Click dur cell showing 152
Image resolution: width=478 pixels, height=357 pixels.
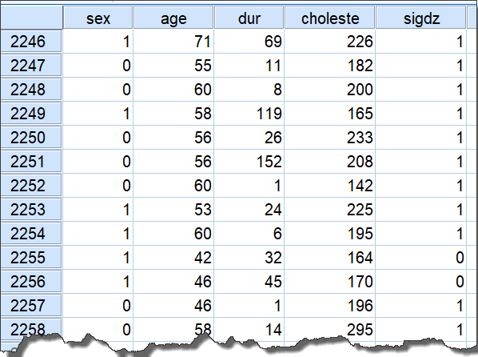249,161
